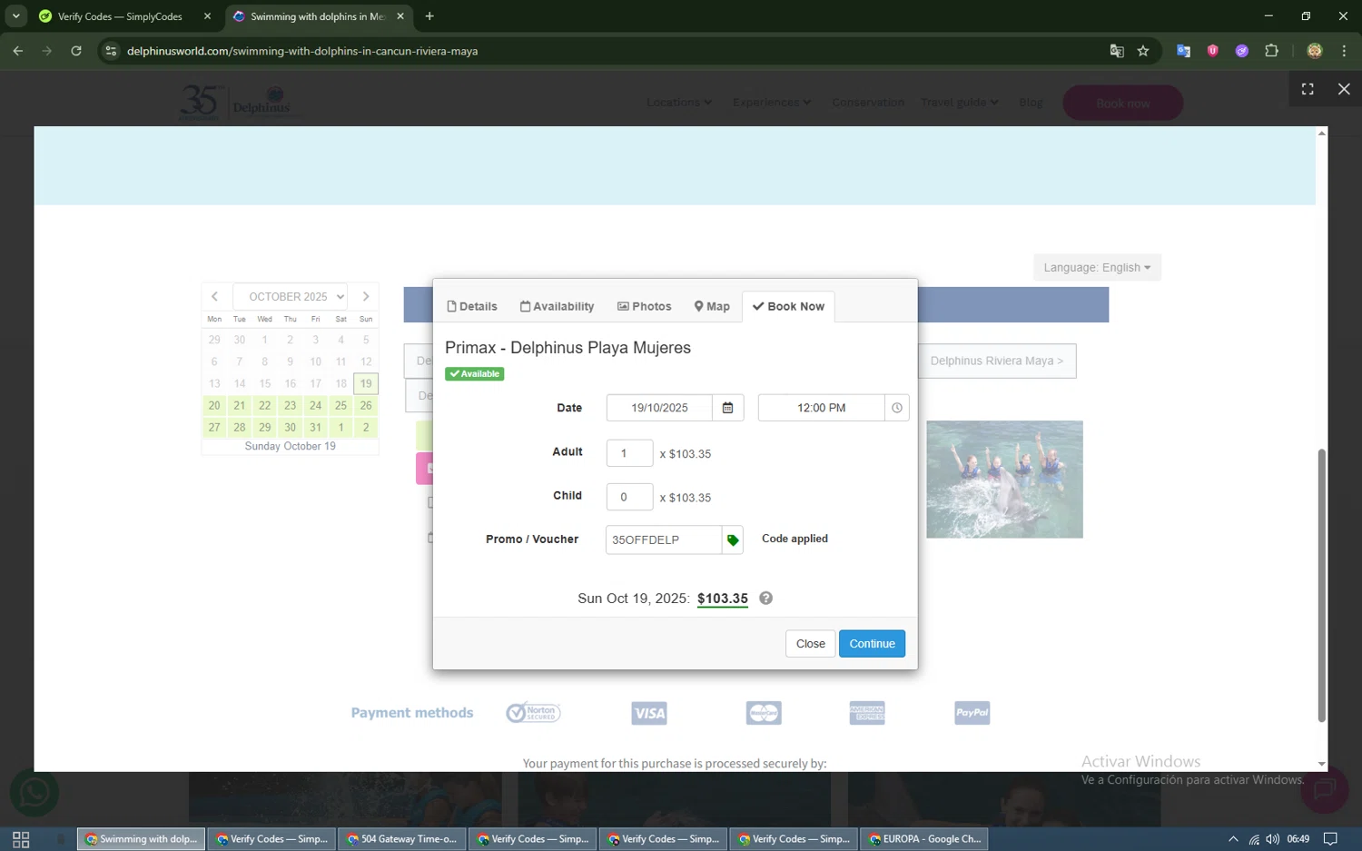
Task: Click Delphinus Riviera Maya link
Action: coord(996,361)
